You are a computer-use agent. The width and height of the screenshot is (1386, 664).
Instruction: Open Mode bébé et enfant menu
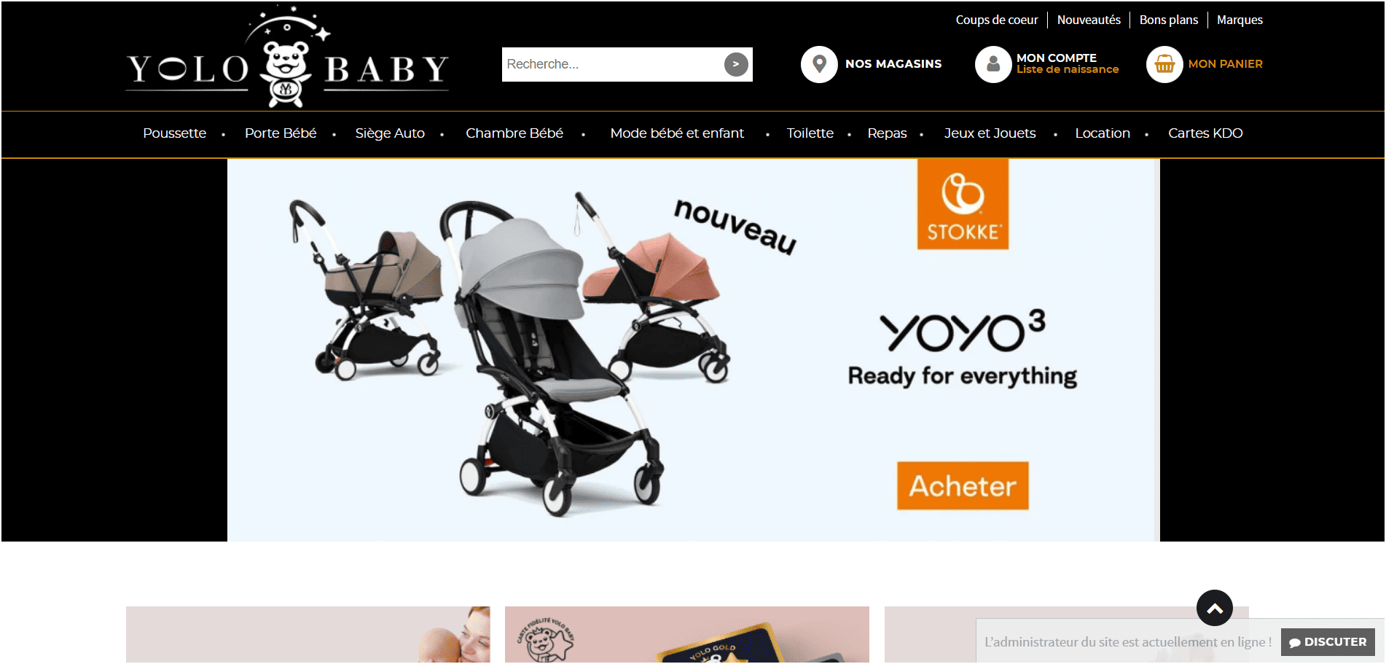pyautogui.click(x=677, y=133)
